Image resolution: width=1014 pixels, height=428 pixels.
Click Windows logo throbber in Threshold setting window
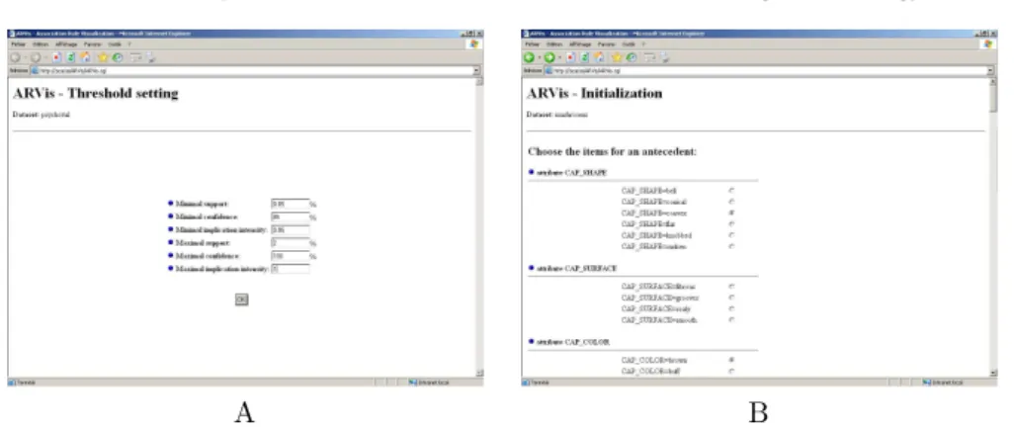tap(474, 43)
